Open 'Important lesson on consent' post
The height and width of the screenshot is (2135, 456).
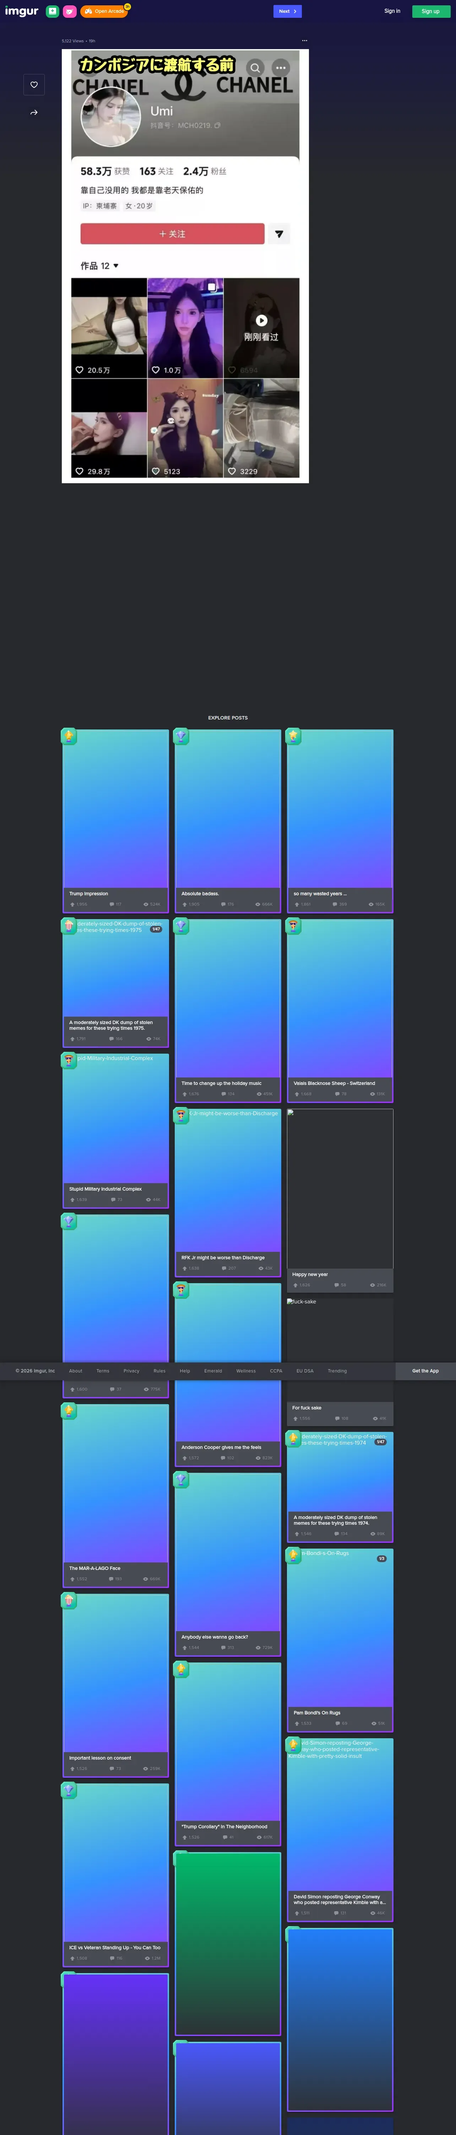(116, 1686)
